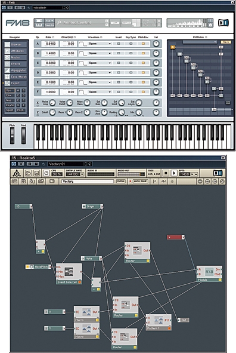Switch to the Spect expert tab

point(10,110)
